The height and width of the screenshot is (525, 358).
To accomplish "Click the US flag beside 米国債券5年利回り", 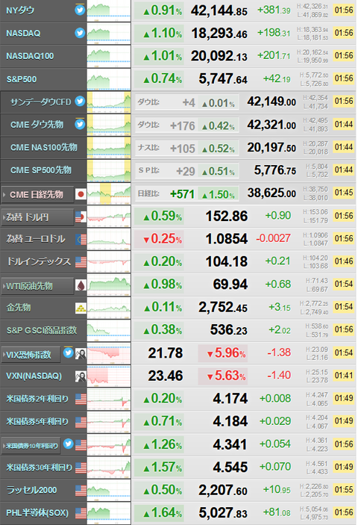I will (81, 422).
